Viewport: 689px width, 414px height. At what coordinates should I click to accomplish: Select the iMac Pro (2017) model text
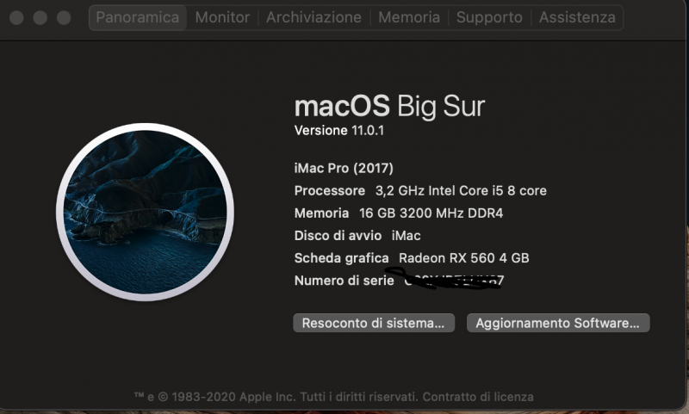[344, 168]
